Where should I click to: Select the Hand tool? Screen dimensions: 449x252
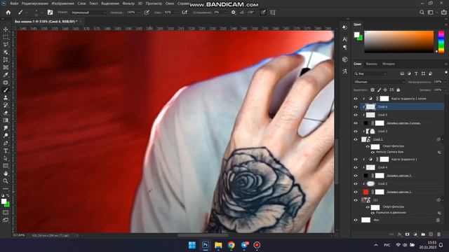pyautogui.click(x=6, y=174)
